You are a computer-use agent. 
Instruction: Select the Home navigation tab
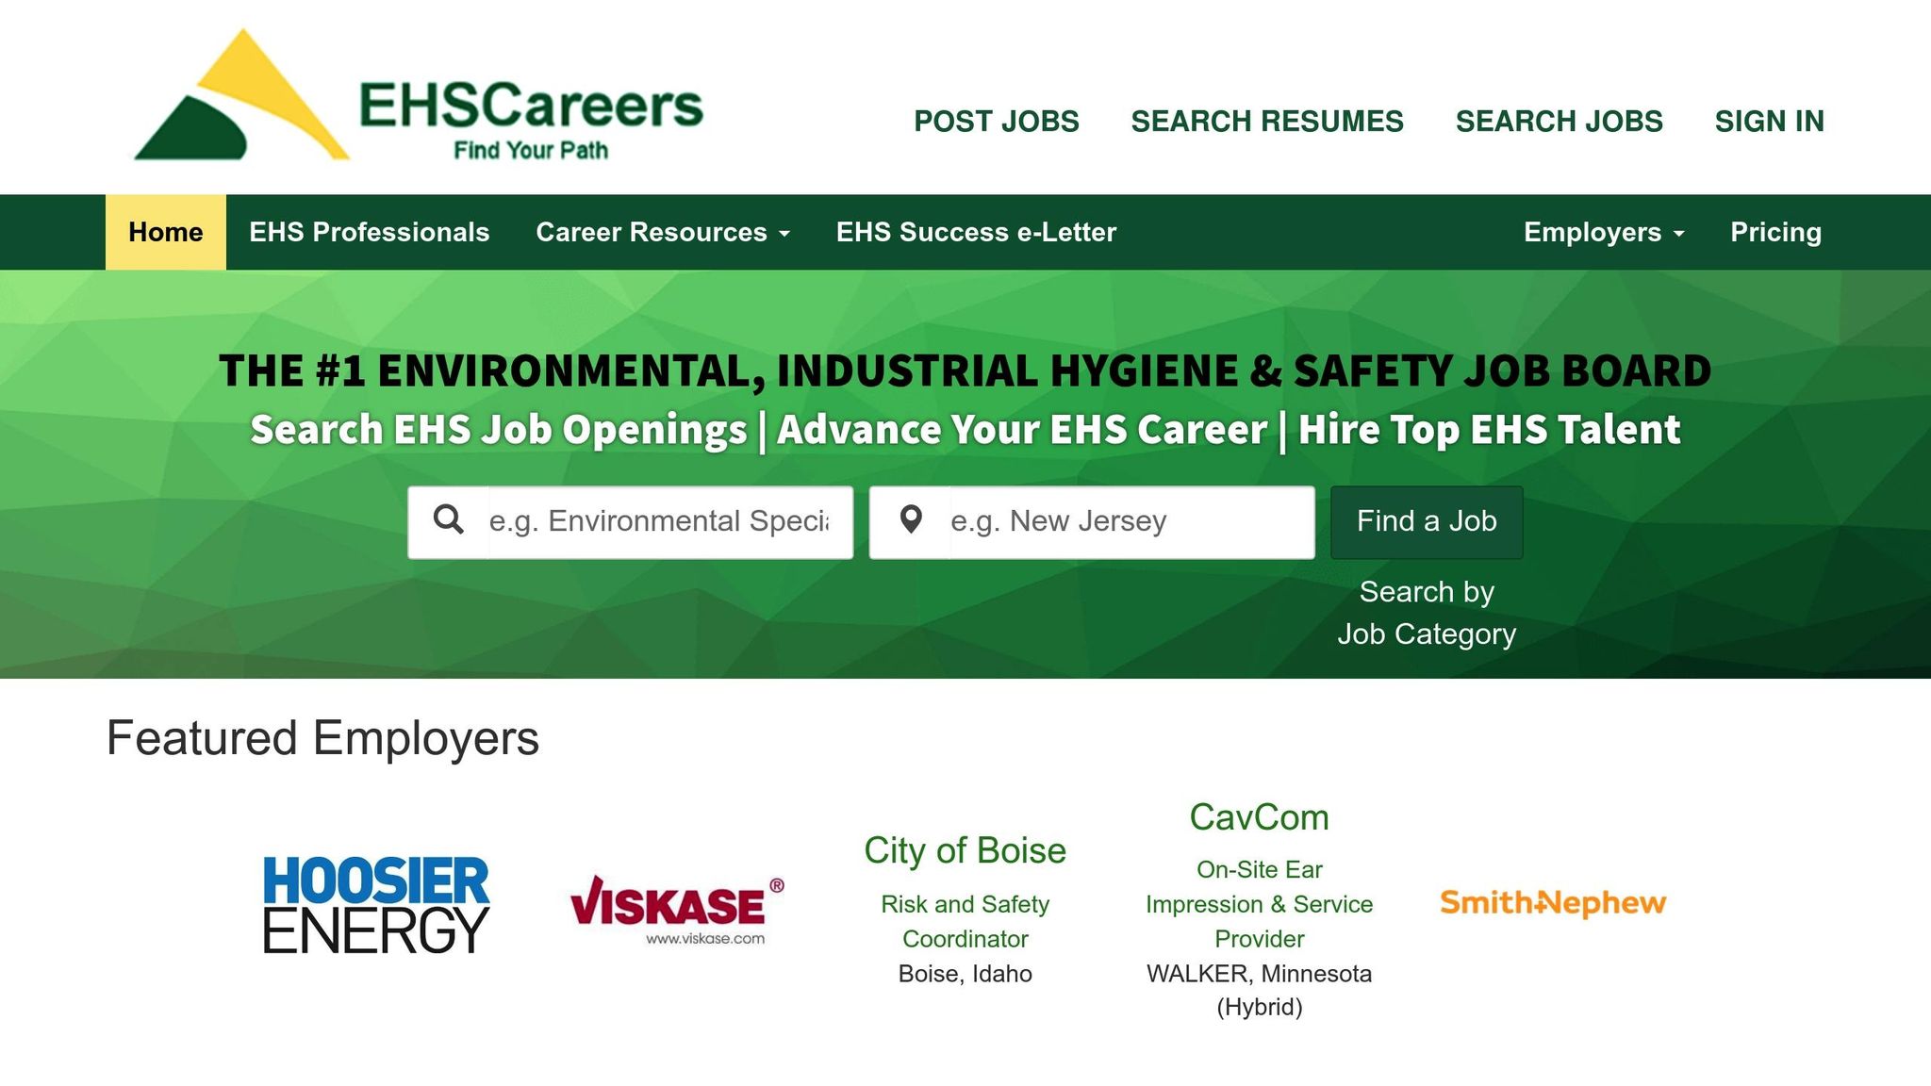click(x=166, y=233)
